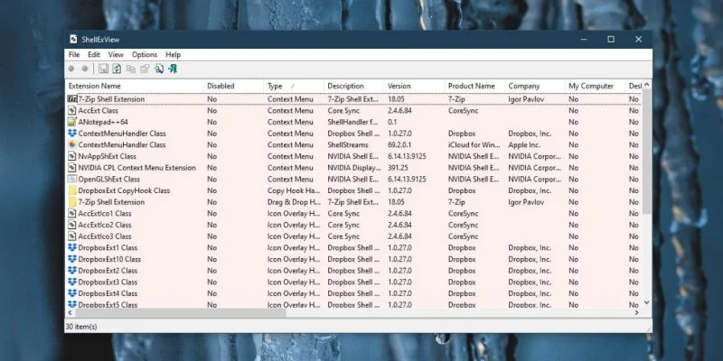Open the Edit menu
Viewport: 723px width, 361px height.
pos(94,54)
